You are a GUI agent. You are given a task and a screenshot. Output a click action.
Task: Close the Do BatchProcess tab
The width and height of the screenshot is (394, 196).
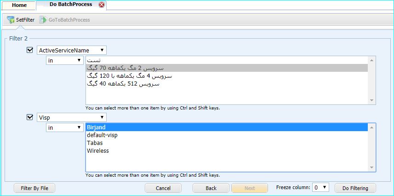tap(102, 5)
